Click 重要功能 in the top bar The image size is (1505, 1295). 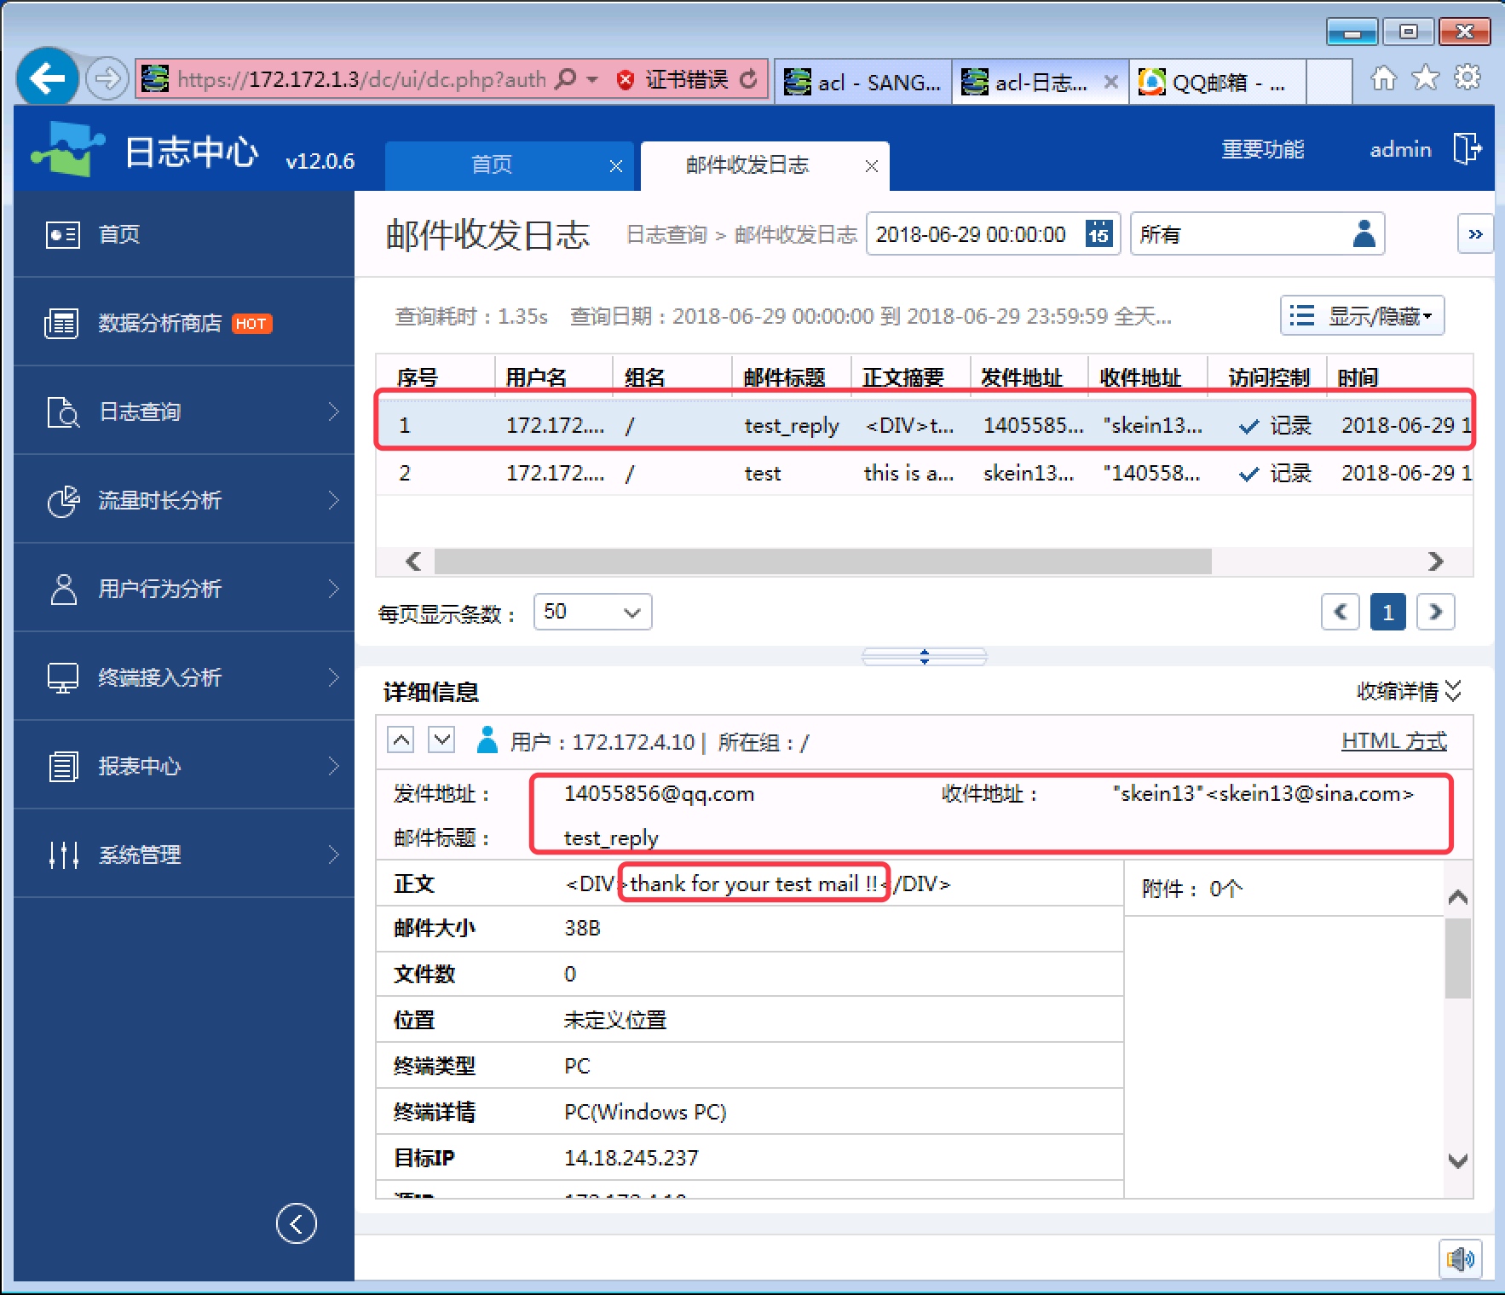(x=1262, y=149)
